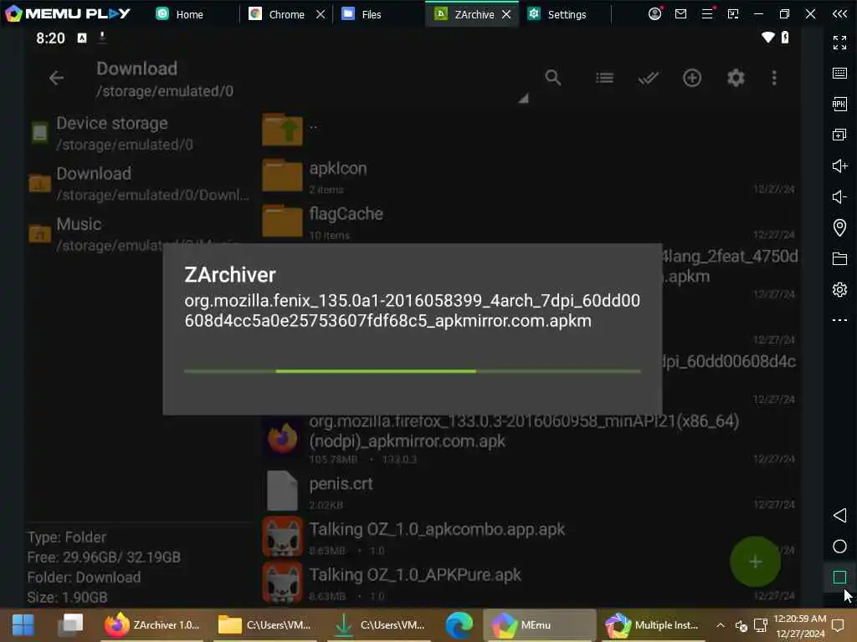Close the ZArchive tab
Screen dimensions: 857x642
(x=506, y=14)
